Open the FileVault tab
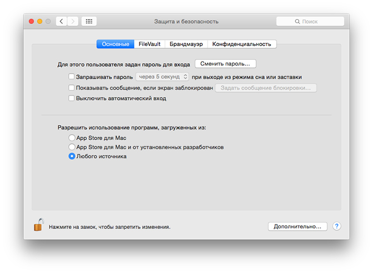This screenshot has height=273, width=373. click(x=149, y=44)
